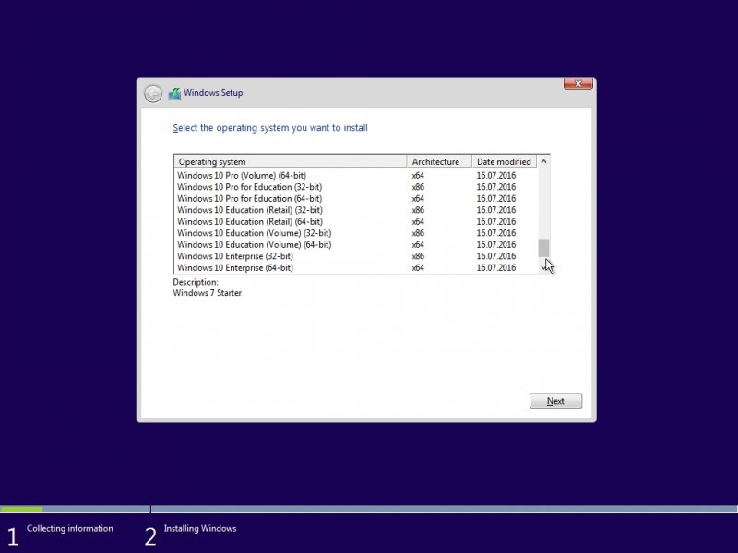This screenshot has width=738, height=553.
Task: Click x86 cell of Education (Retail) (32-bit) row
Action: (x=418, y=210)
